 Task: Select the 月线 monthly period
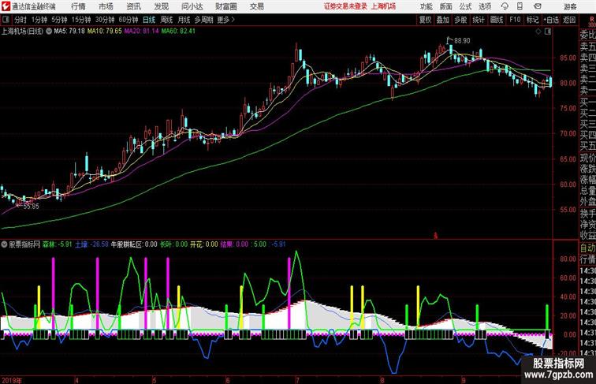tap(184, 20)
